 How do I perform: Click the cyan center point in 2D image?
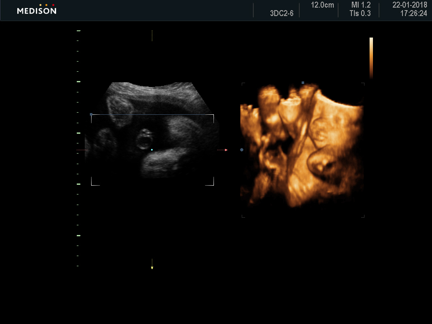[152, 149]
